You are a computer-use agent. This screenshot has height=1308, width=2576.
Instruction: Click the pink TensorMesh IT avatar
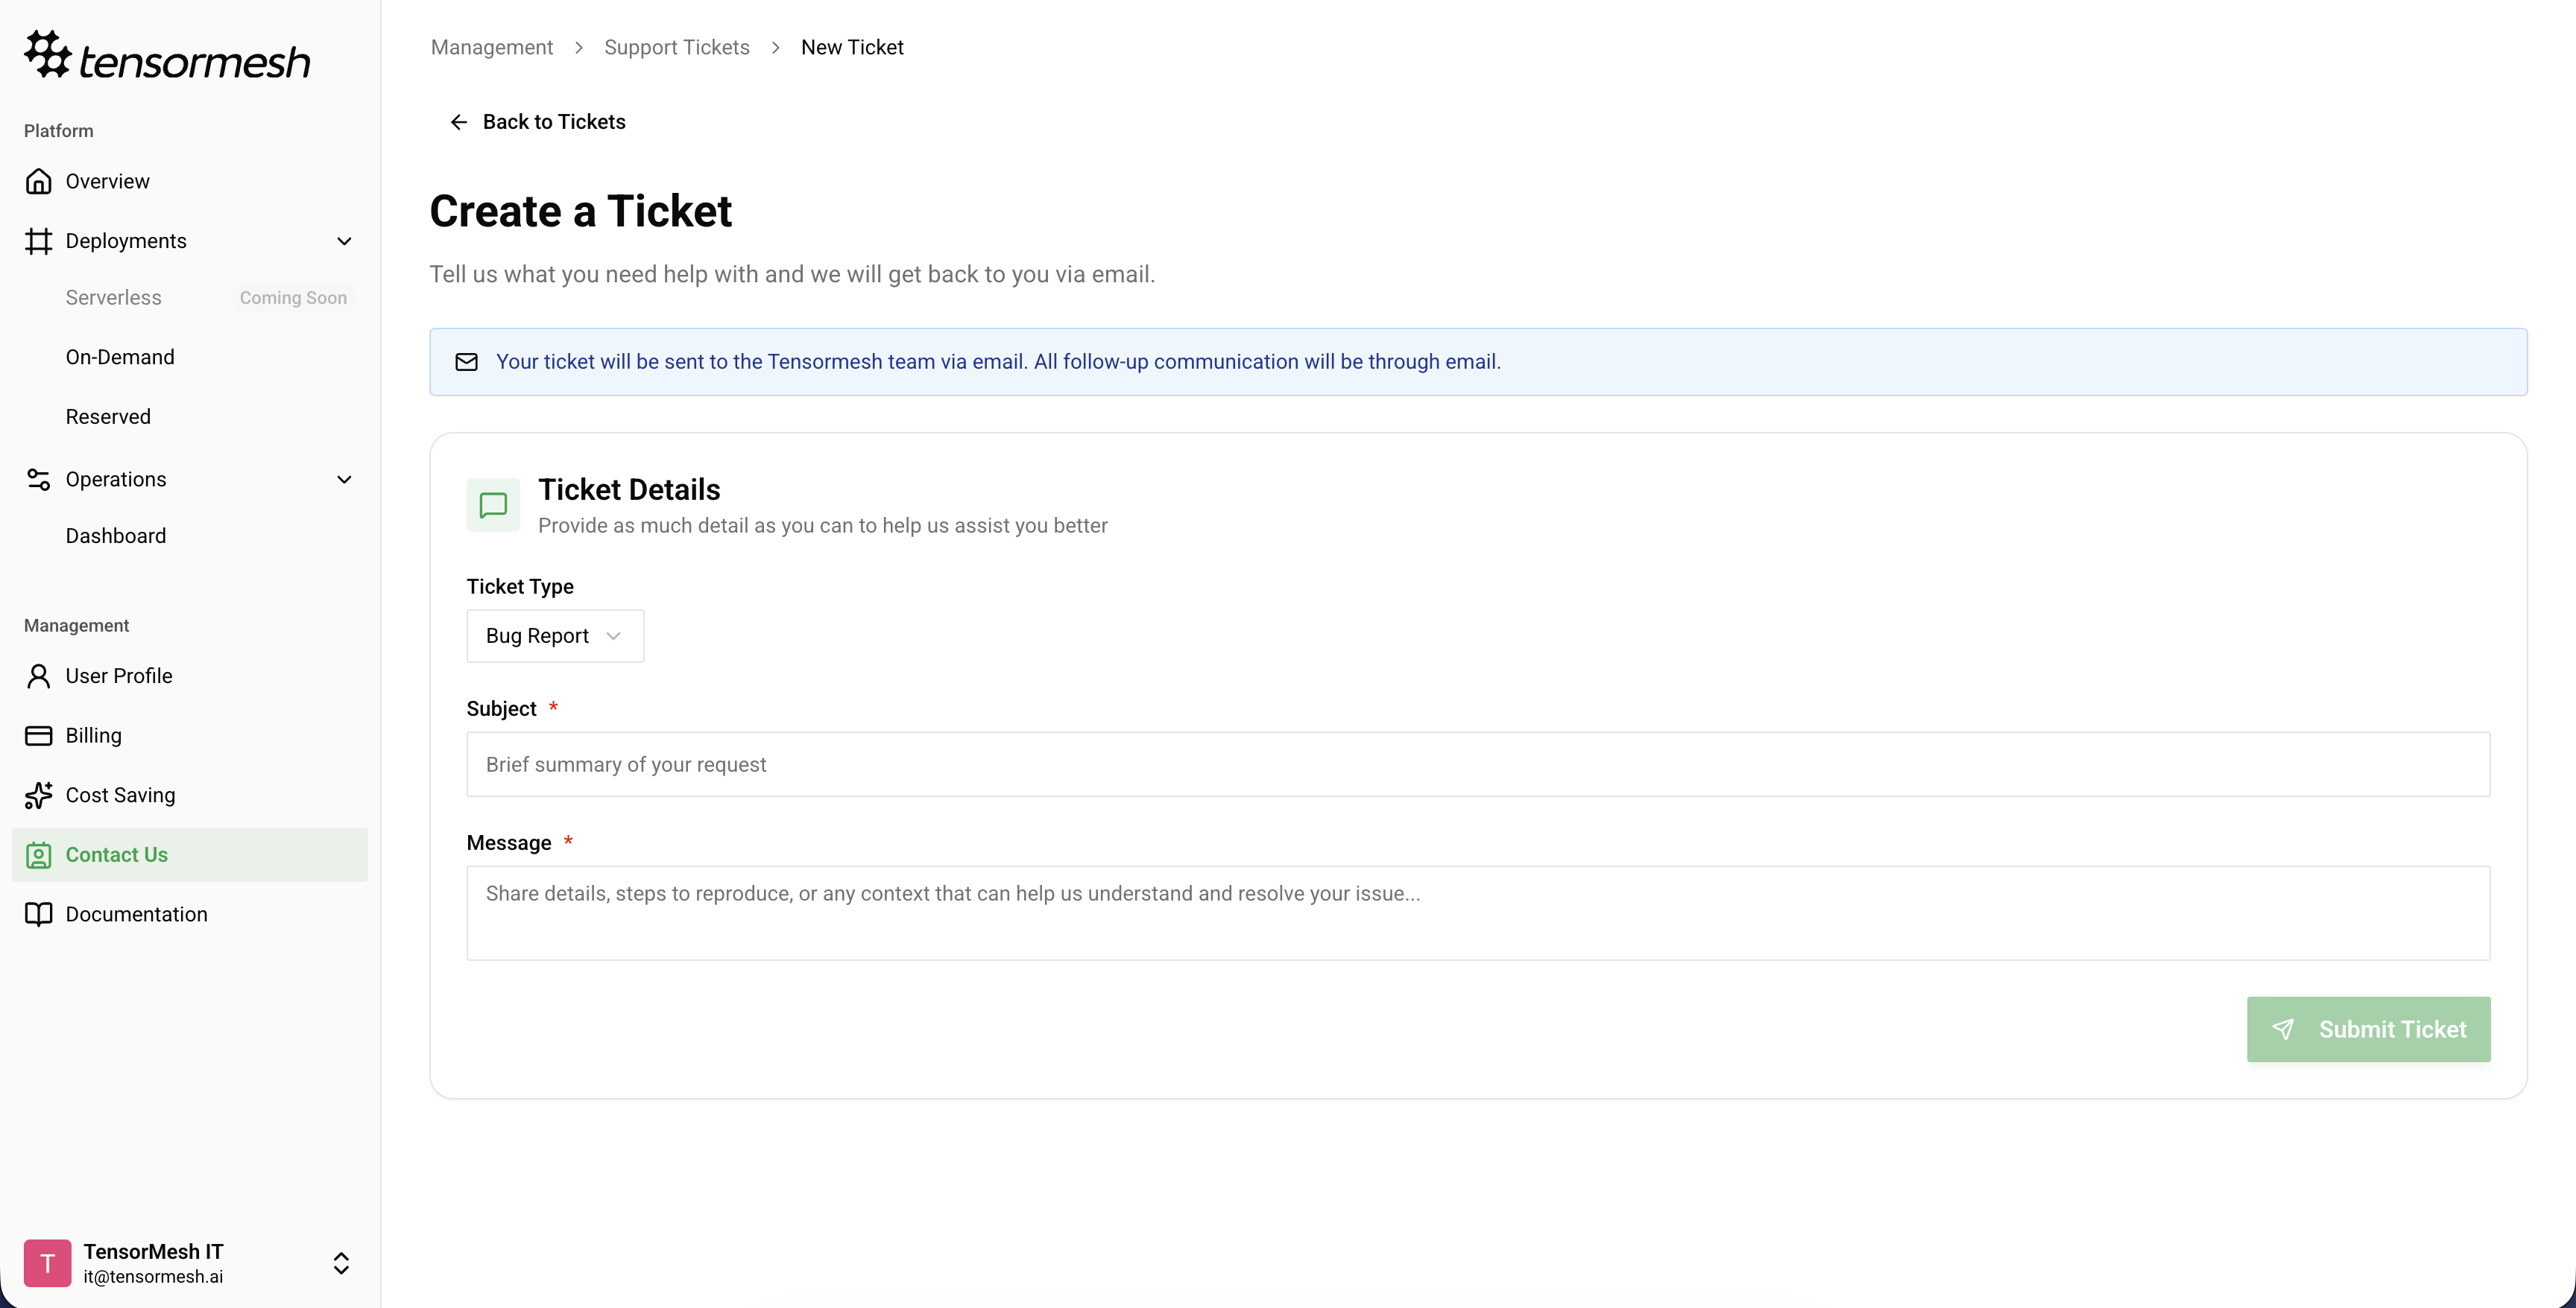(x=47, y=1263)
